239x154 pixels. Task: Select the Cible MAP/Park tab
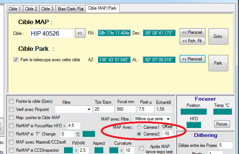click(103, 8)
